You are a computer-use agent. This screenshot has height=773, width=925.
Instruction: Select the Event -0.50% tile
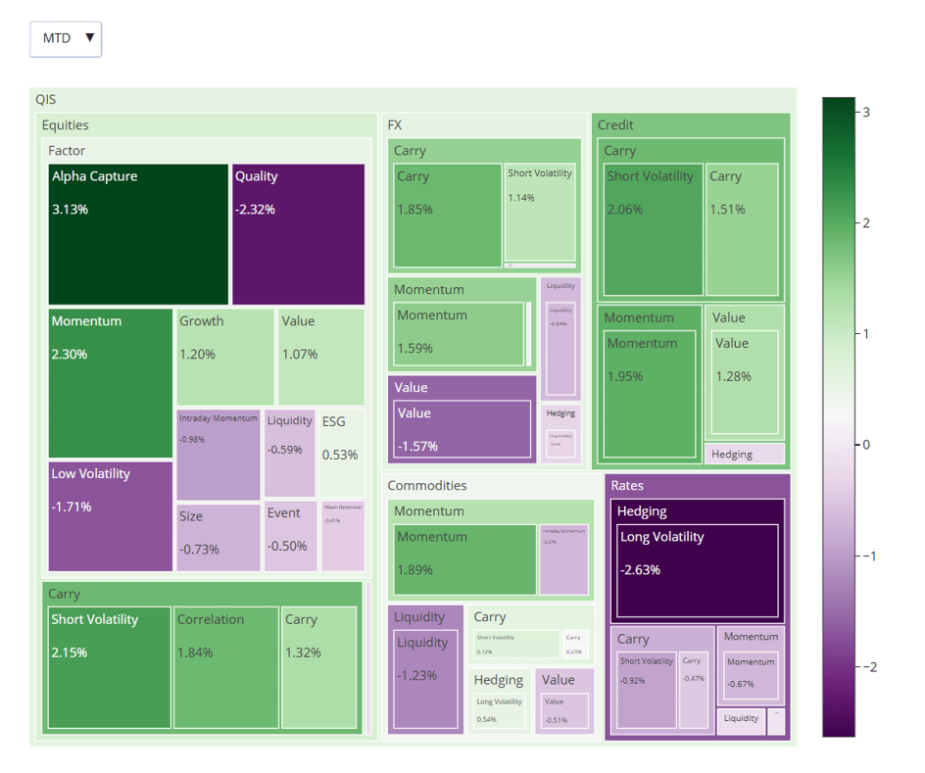(290, 537)
